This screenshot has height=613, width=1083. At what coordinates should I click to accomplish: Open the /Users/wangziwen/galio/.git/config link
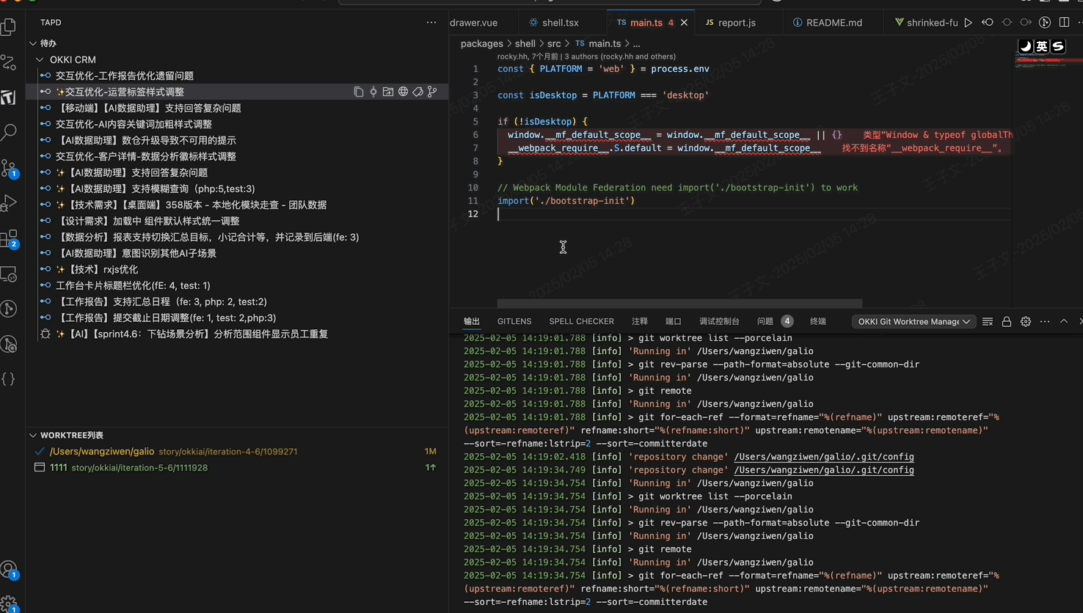pyautogui.click(x=823, y=457)
